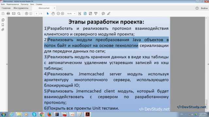Viewport: 209px width, 117px height.
Task: Activate the Hand pan tool
Action: [53, 14]
